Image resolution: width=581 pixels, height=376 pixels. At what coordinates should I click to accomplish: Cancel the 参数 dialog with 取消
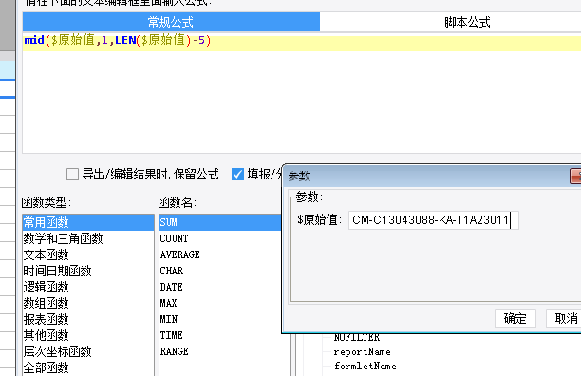(564, 318)
